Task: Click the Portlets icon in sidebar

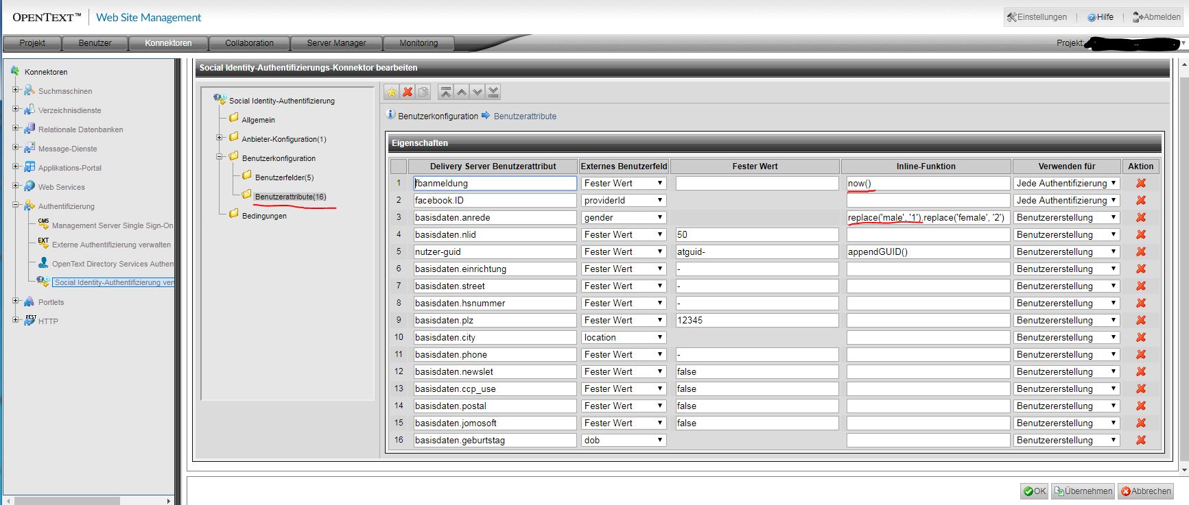Action: (x=30, y=301)
